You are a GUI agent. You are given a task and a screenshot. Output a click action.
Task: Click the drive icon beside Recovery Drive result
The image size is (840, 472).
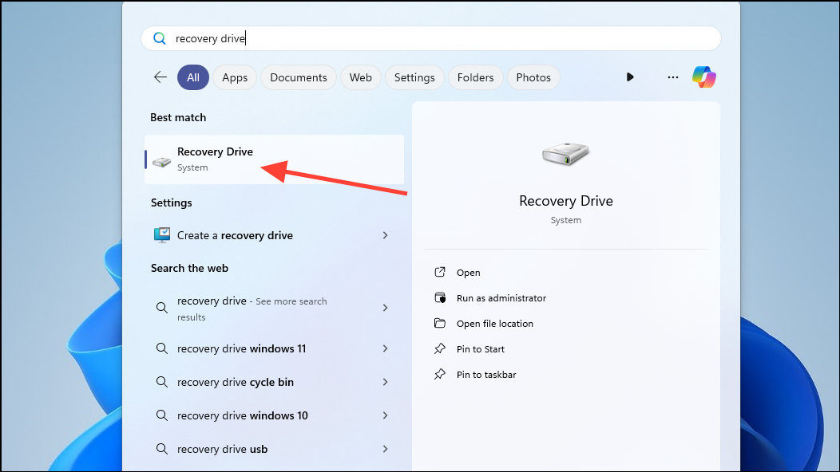click(162, 161)
